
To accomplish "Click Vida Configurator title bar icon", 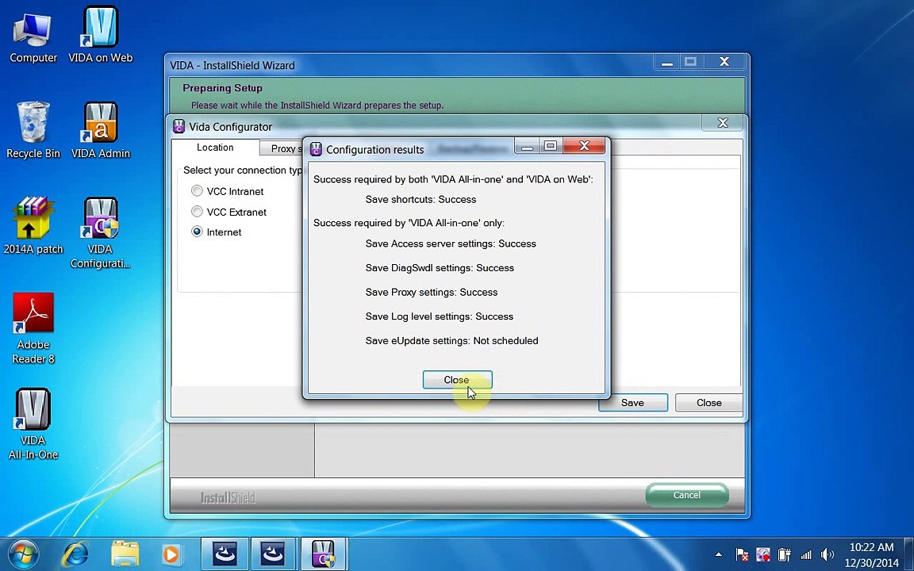I will tap(179, 126).
